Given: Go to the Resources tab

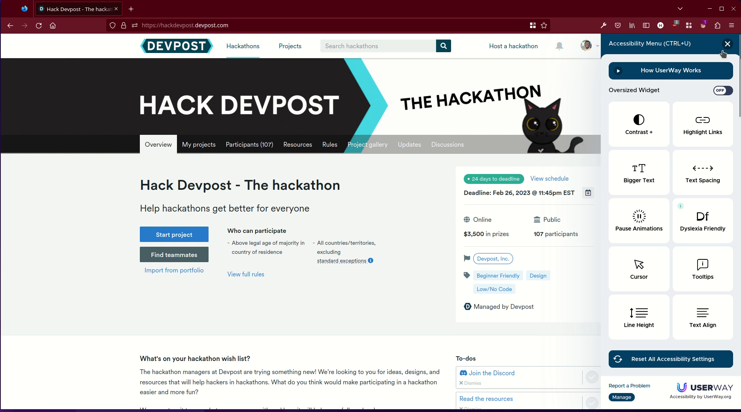Looking at the screenshot, I should (x=297, y=144).
